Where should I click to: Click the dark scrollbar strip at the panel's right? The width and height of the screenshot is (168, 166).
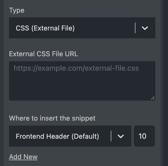point(166,83)
